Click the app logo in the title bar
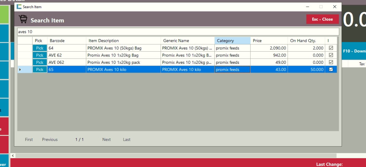 pos(19,7)
